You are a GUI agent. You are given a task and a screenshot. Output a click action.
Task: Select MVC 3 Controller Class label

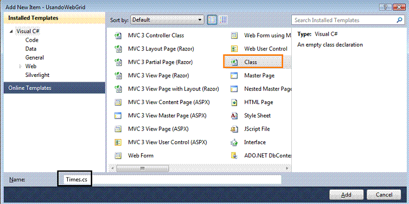(x=156, y=35)
